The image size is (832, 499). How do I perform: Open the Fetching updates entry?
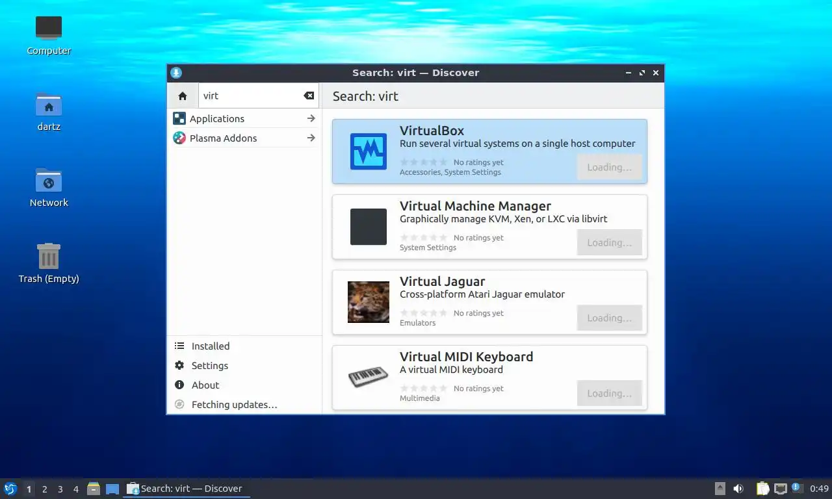(x=244, y=404)
